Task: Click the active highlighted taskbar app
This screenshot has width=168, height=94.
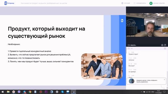Action: click(73, 92)
